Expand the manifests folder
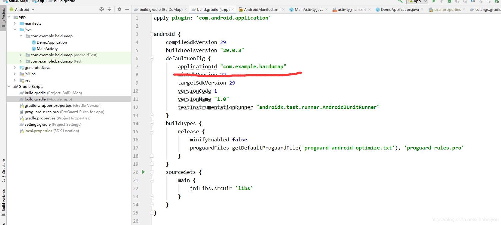This screenshot has width=501, height=225. (15, 23)
